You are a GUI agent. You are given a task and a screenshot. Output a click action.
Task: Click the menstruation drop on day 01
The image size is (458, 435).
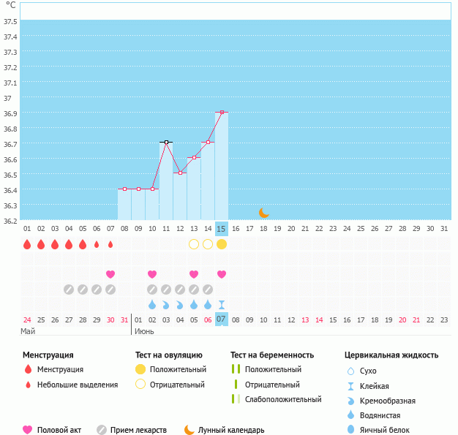coord(27,243)
